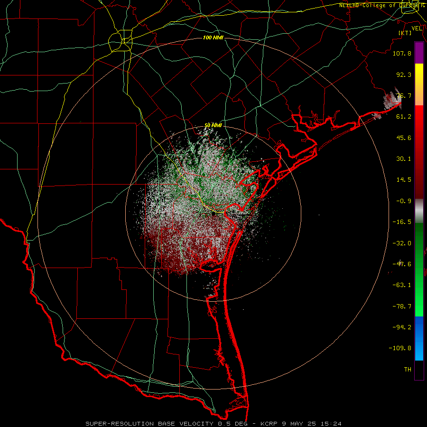Click the -63.1 velocity scale label
Viewport: 427px width, 427px height.
click(x=402, y=285)
